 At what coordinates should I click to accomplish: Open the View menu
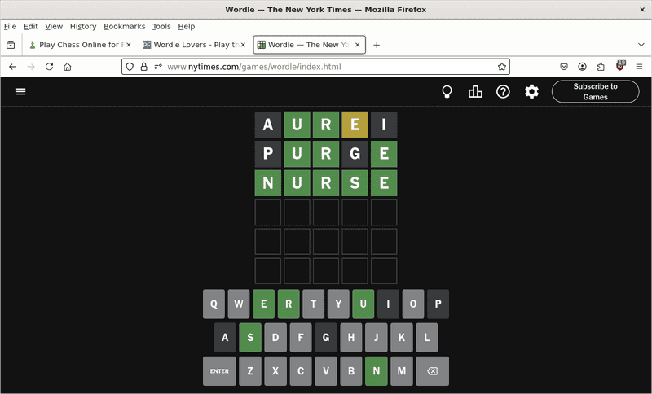pyautogui.click(x=54, y=27)
